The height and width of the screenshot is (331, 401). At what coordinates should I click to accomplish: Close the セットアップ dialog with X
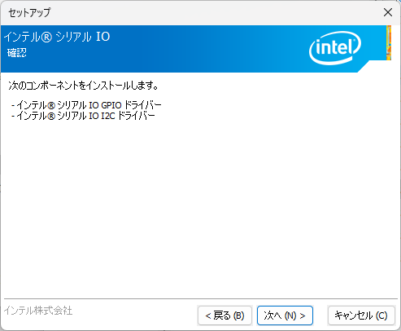(388, 12)
